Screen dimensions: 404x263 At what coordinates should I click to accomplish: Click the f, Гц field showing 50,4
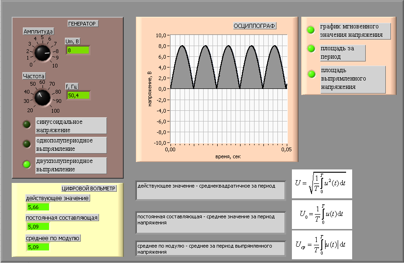click(x=78, y=95)
